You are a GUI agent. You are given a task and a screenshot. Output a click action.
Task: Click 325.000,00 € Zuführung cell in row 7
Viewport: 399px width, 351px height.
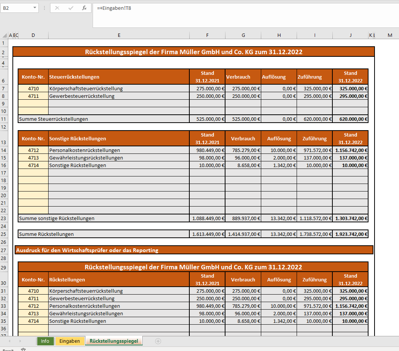point(315,88)
